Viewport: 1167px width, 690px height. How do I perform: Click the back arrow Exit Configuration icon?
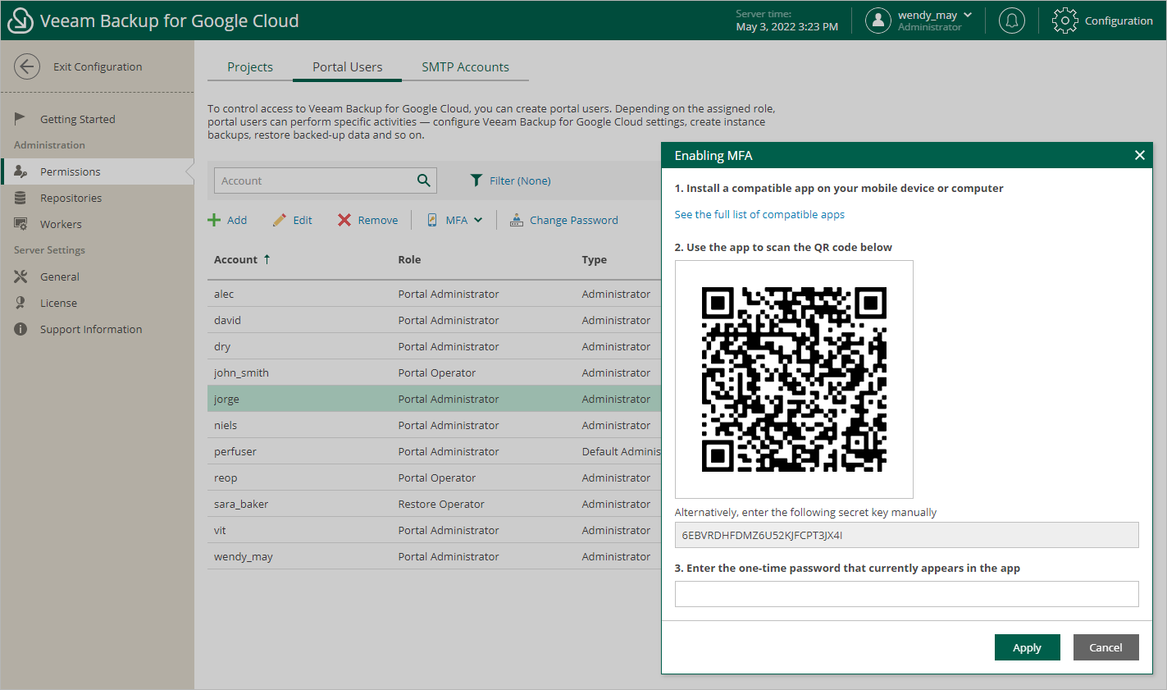pyautogui.click(x=27, y=66)
